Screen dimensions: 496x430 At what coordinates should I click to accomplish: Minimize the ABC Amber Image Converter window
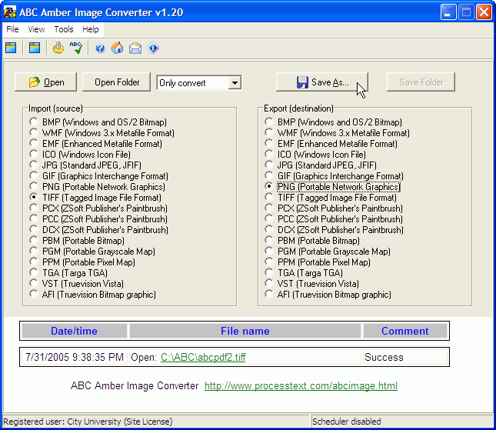pos(448,12)
